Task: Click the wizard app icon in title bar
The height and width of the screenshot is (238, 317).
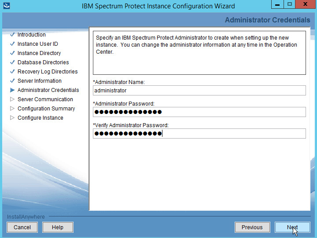Action: tap(6, 6)
